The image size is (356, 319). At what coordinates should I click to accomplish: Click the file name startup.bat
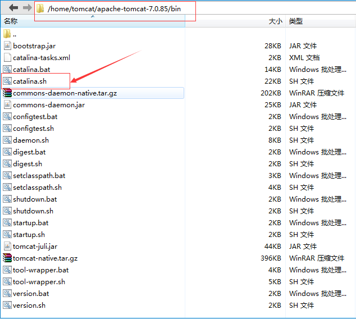point(31,223)
